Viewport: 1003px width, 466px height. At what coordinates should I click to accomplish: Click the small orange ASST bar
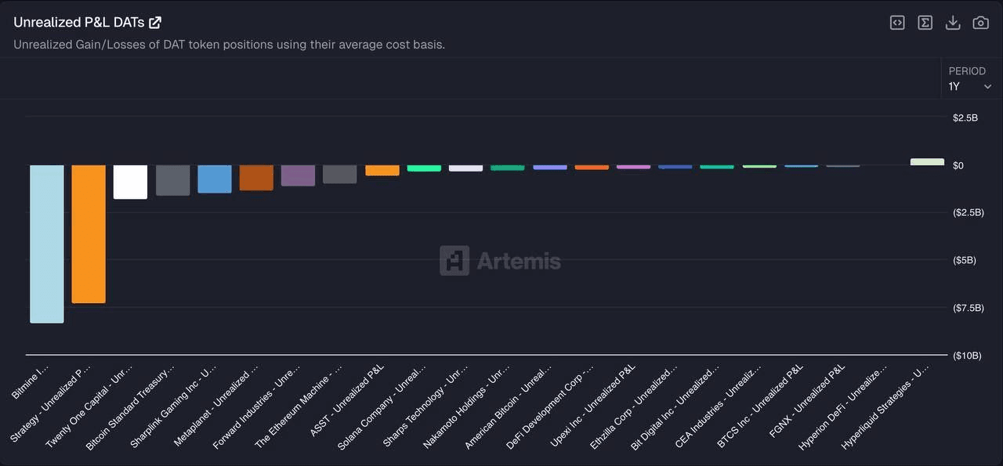382,170
